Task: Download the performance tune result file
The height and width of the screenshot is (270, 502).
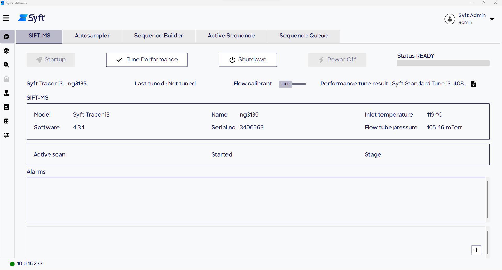Action: 474,84
